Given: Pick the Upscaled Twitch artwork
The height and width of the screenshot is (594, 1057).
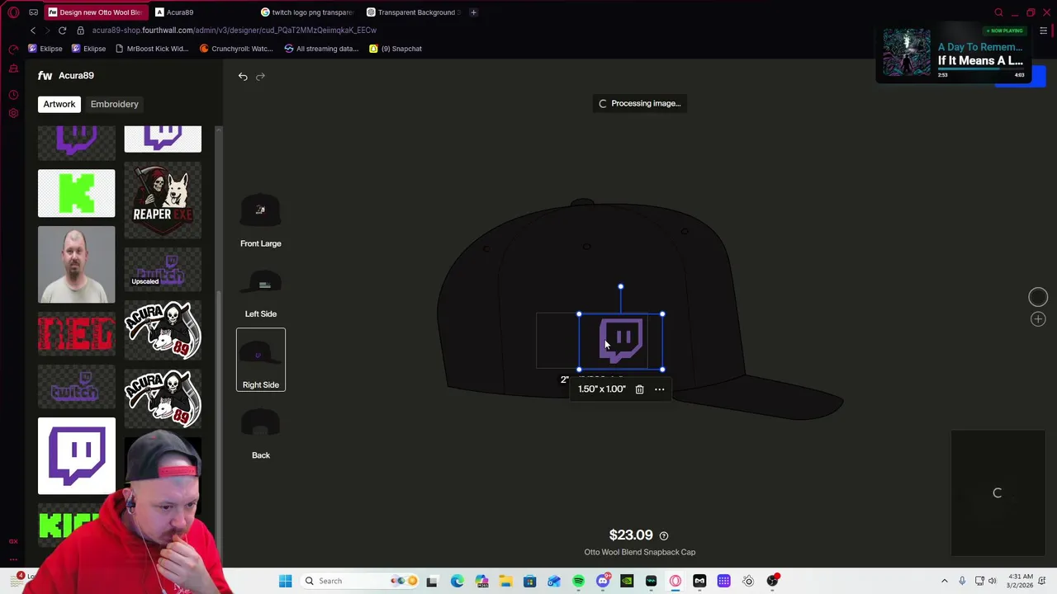Looking at the screenshot, I should coord(163,270).
